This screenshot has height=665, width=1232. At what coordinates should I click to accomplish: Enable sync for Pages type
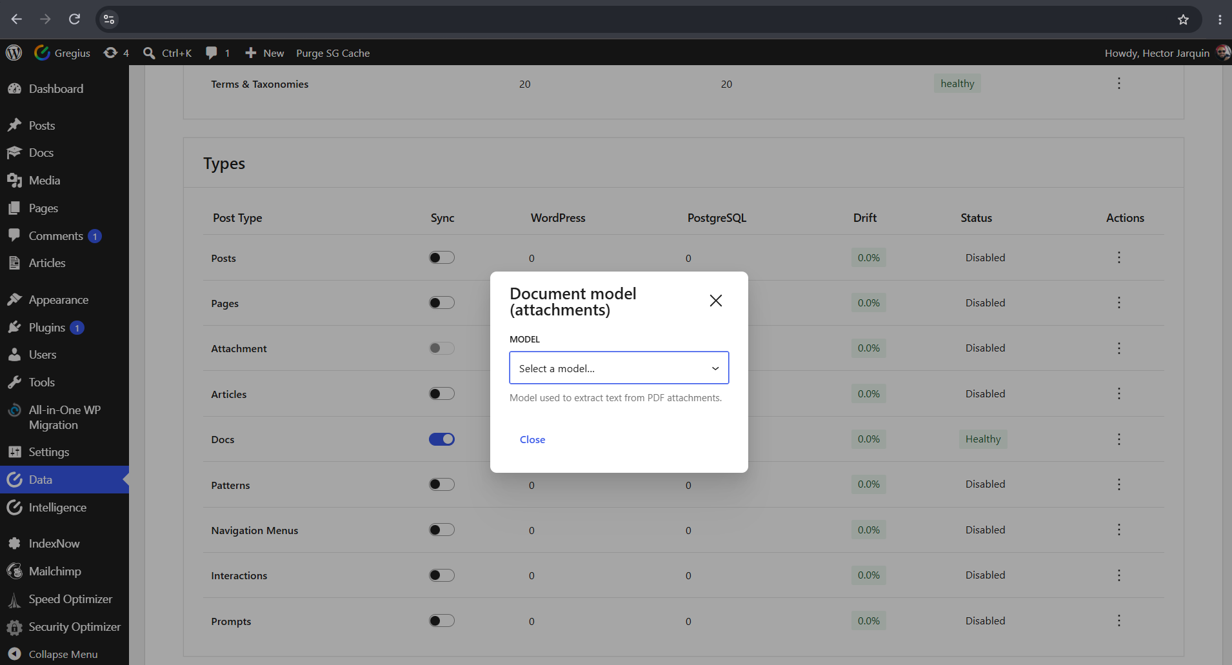coord(442,303)
